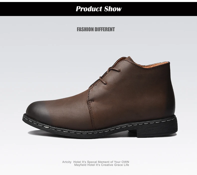Screen dimensions: 197x175
Task: Click the Mayfield Hotel caption line
Action: click(x=101, y=165)
